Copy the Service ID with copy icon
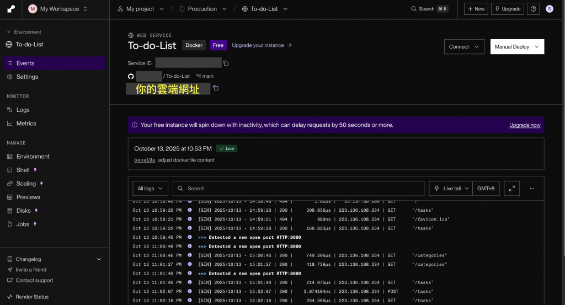The width and height of the screenshot is (565, 305). click(x=226, y=63)
